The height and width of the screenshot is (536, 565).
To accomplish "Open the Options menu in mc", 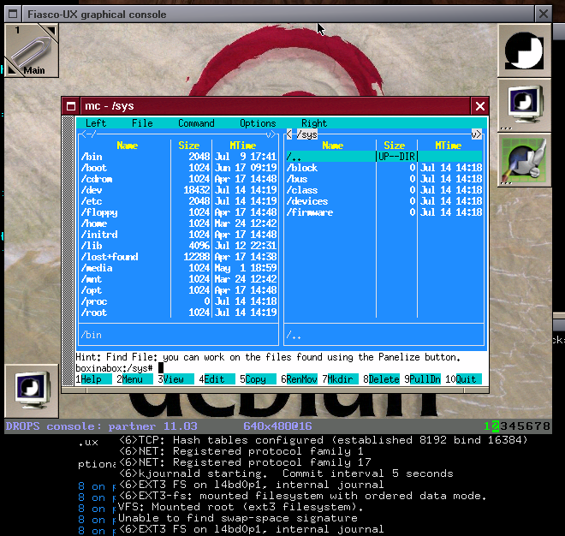I will 258,123.
